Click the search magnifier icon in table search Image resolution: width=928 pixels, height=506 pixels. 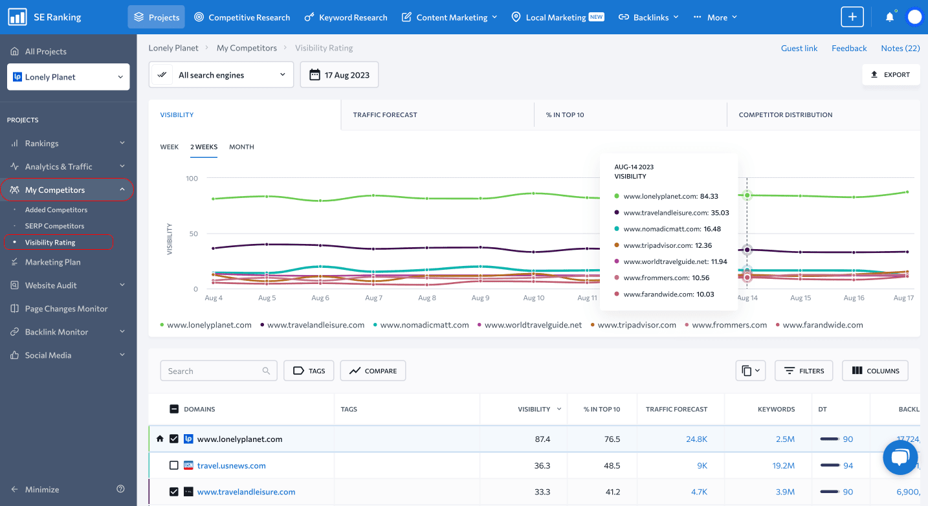266,371
